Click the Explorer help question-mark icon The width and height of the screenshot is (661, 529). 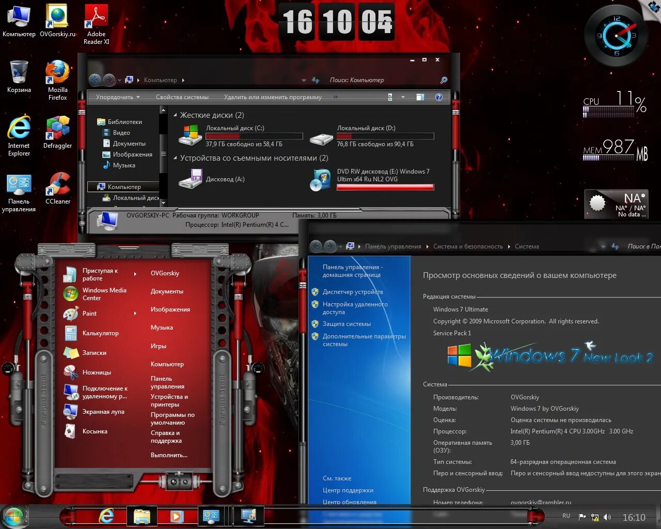click(439, 97)
